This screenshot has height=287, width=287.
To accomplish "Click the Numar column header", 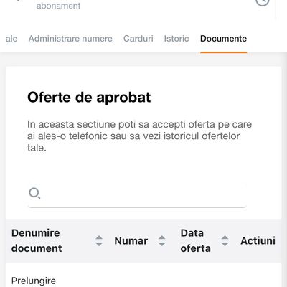I will 131,241.
